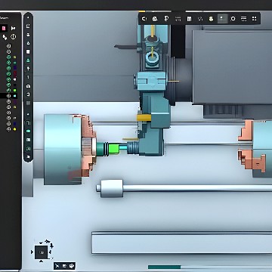272x272 pixels.
Task: Click the white columns icon in top toolbar
Action: point(189,19)
